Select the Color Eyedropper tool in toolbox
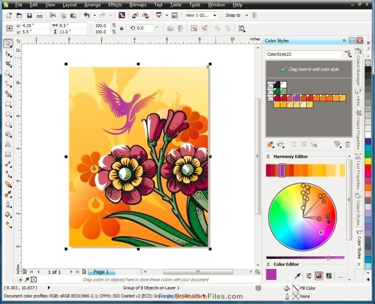Viewport: 375px width, 304px height. point(8,194)
